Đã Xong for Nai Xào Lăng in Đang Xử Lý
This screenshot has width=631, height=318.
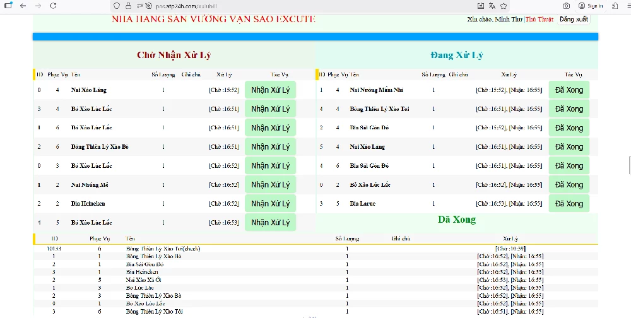pos(569,146)
